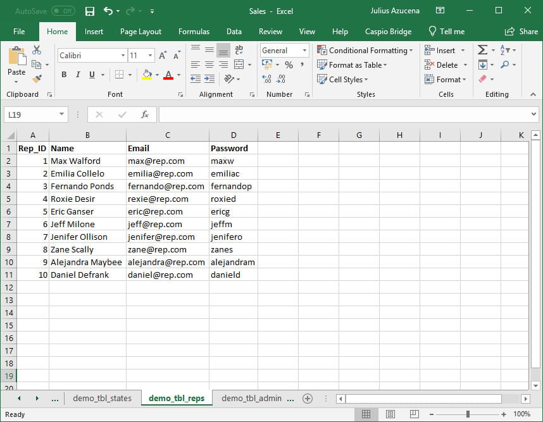Toggle Italic formatting
Image resolution: width=543 pixels, height=422 pixels.
pyautogui.click(x=78, y=75)
